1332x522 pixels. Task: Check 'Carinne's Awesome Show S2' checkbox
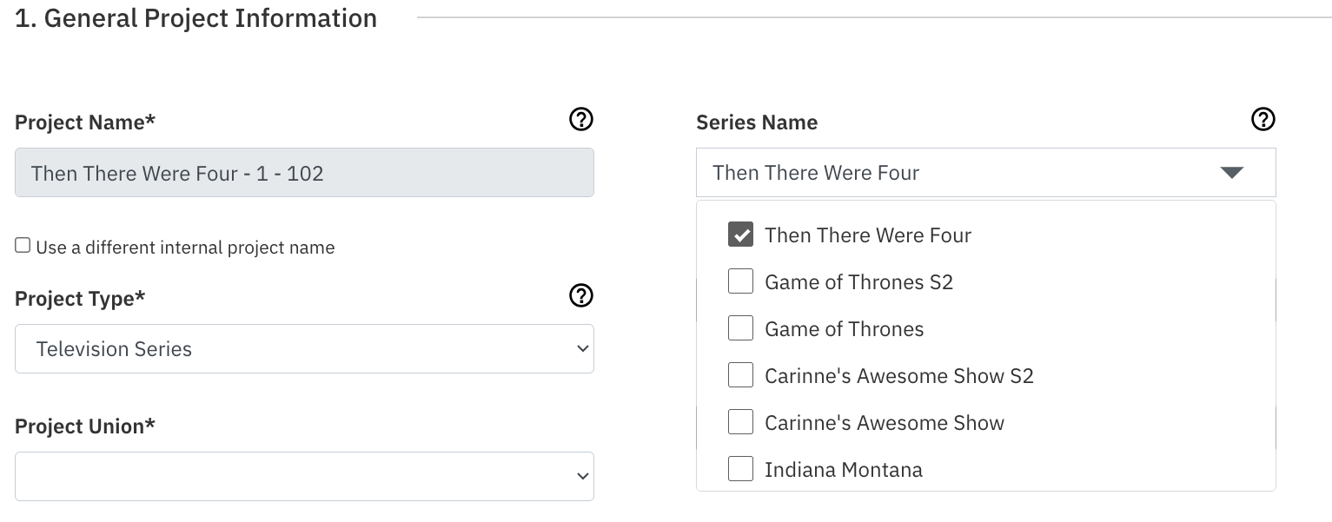(740, 375)
